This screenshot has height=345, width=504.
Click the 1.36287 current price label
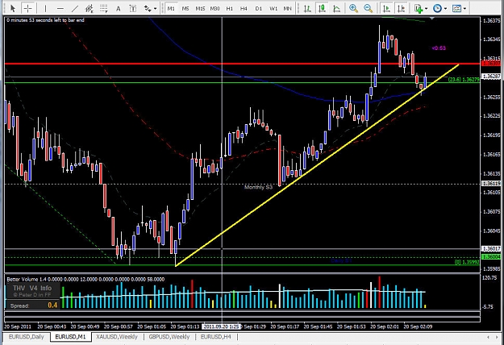(491, 77)
